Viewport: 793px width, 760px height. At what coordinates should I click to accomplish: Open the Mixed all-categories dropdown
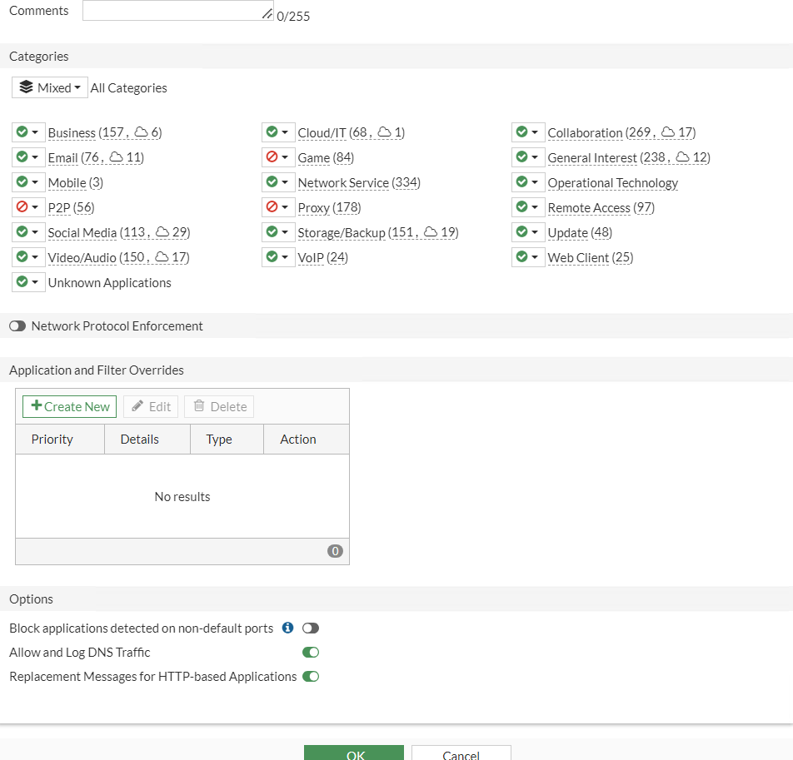click(50, 87)
